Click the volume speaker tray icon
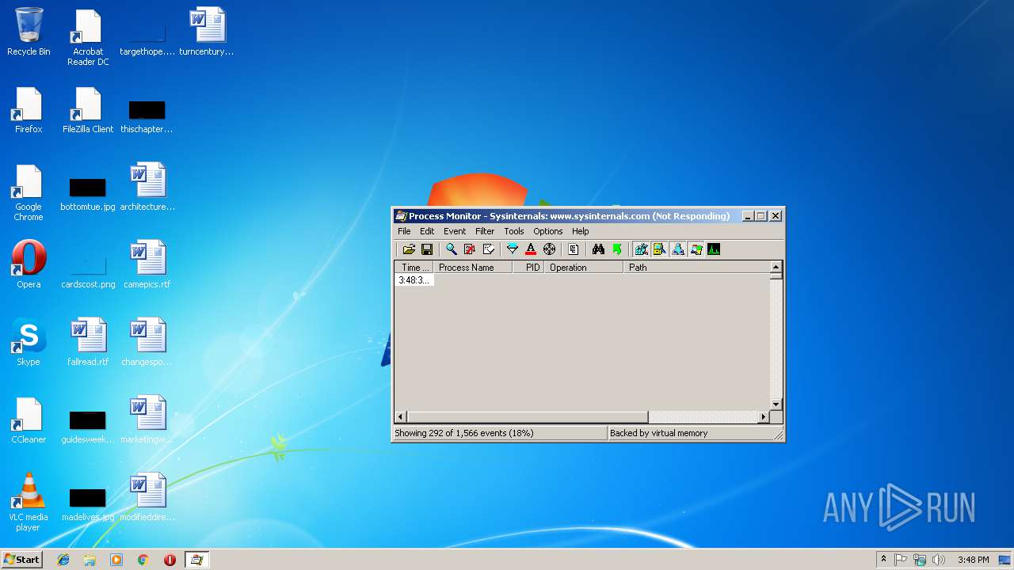 click(939, 560)
